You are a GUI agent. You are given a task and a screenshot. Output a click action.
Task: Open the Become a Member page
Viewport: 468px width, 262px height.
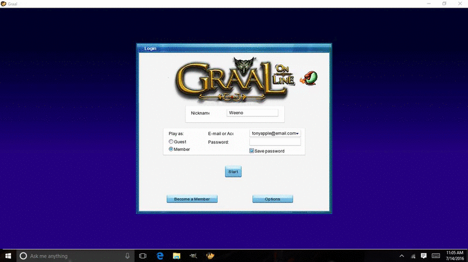(192, 199)
